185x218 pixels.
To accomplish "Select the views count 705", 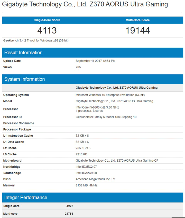I will [x=78, y=67].
